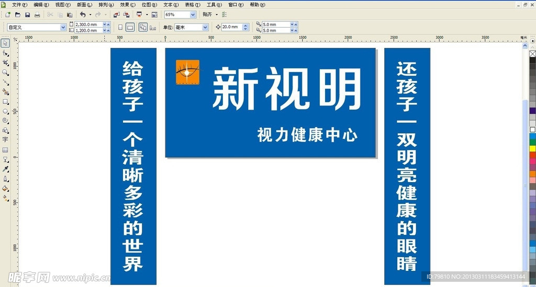This screenshot has width=536, height=287.
Task: Expand the application launcher dropdown arrow
Action: [147, 15]
